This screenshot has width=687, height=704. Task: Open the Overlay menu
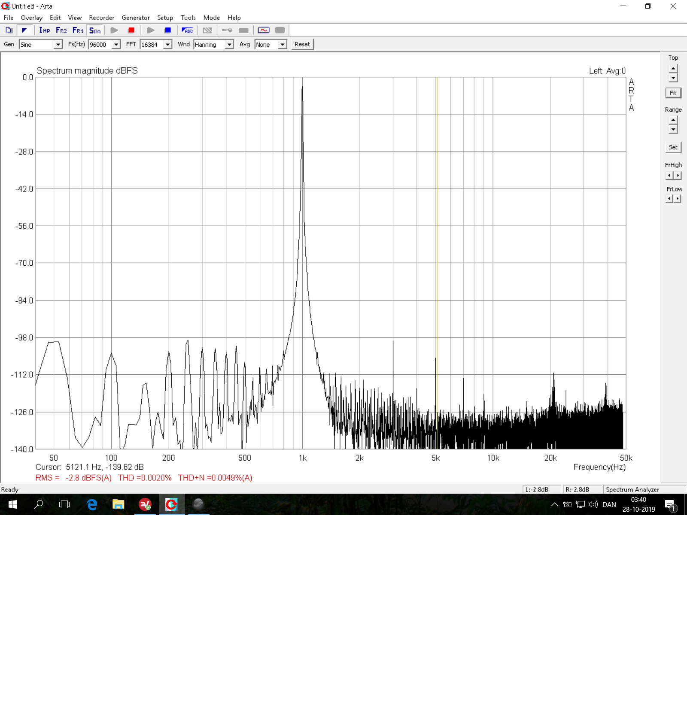coord(32,18)
